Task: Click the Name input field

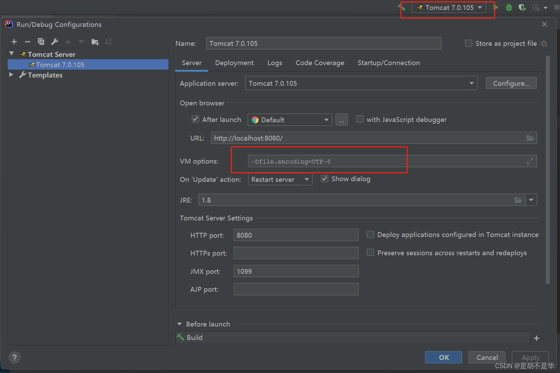Action: (324, 43)
